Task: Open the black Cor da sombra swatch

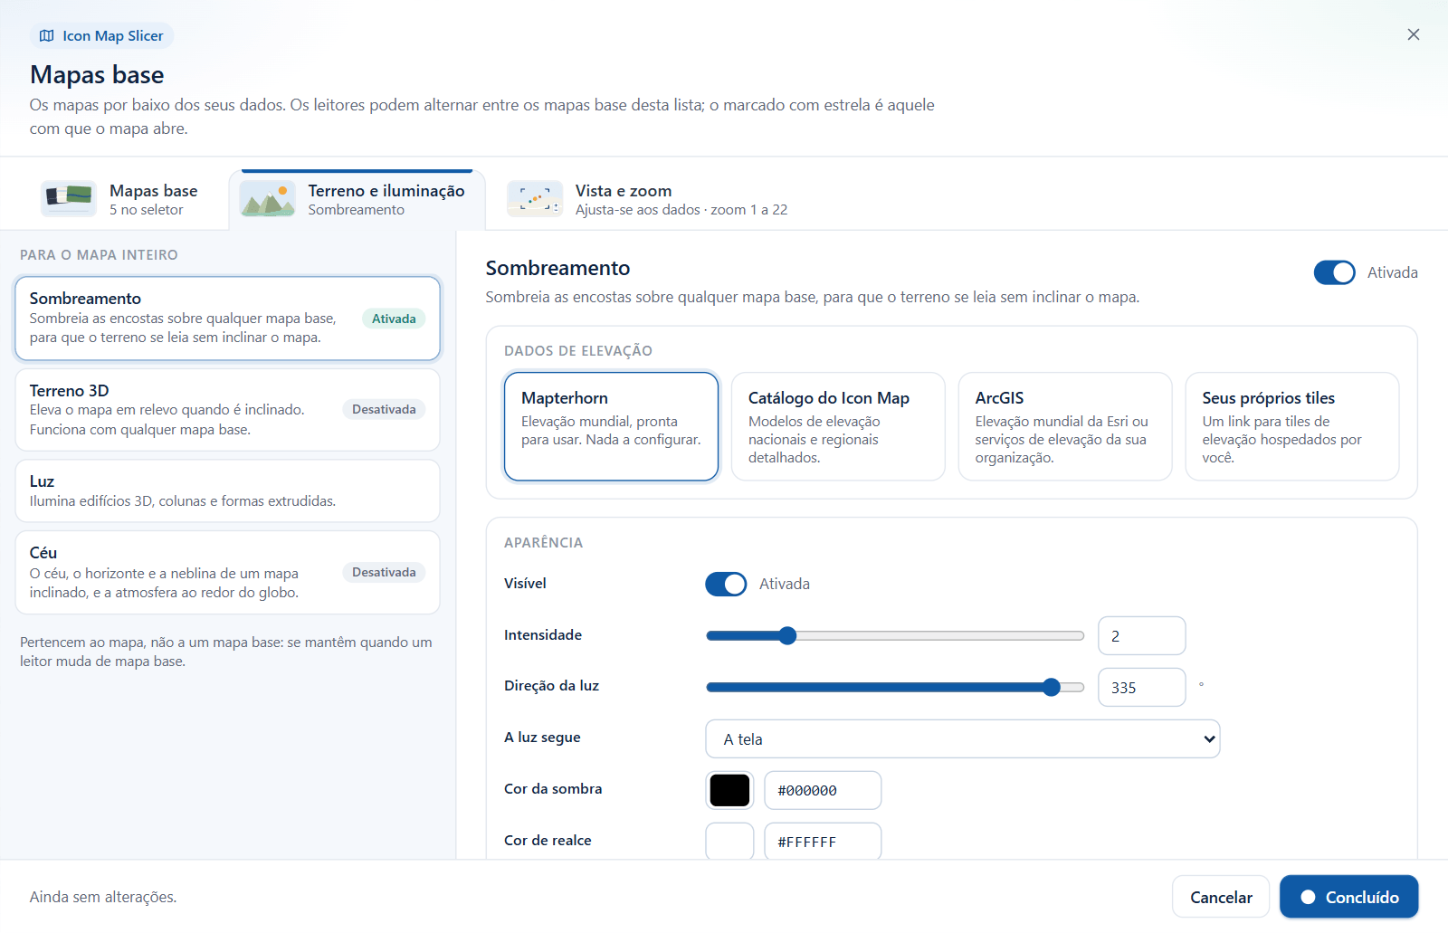Action: click(x=729, y=790)
